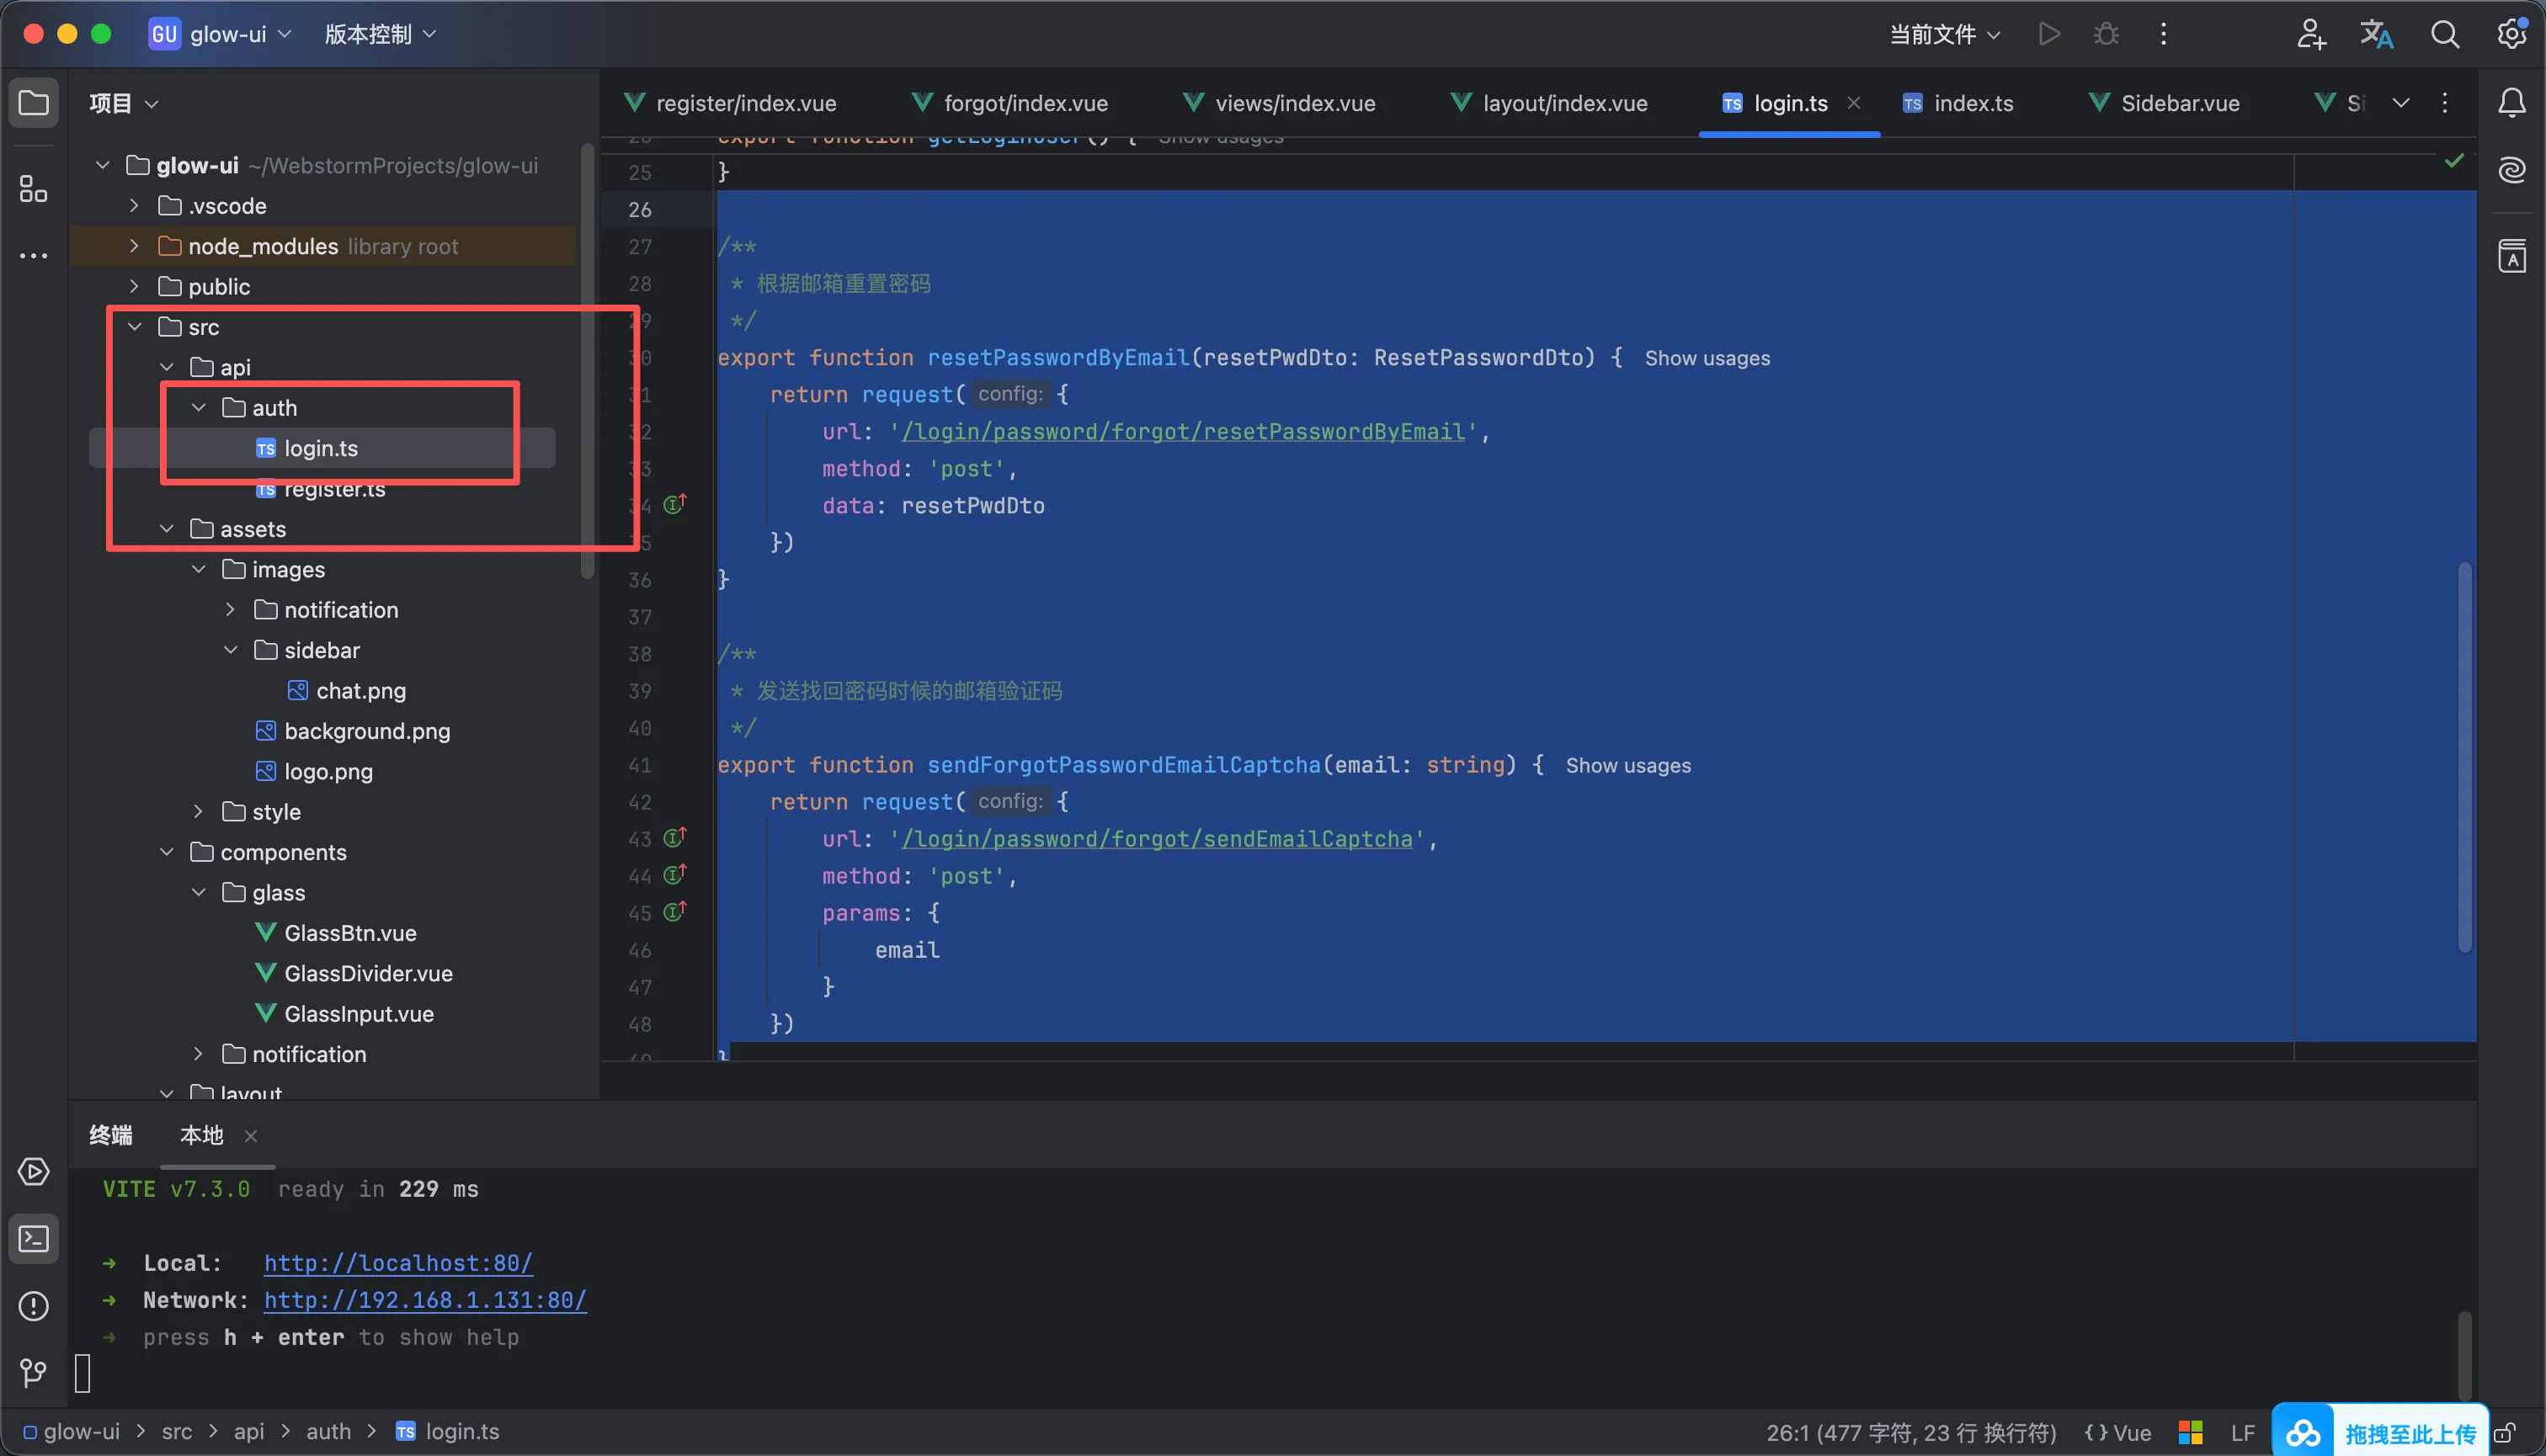
Task: Open the AI Assistant spiral icon
Action: click(x=2512, y=170)
